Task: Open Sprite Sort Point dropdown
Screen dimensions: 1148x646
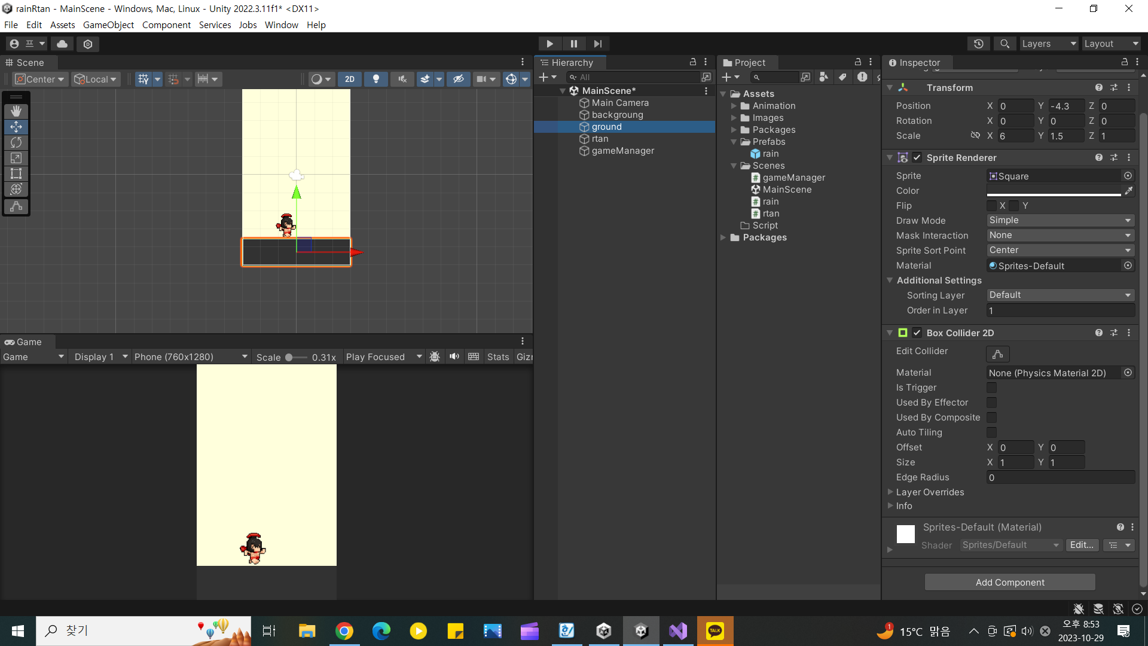Action: [x=1061, y=251]
